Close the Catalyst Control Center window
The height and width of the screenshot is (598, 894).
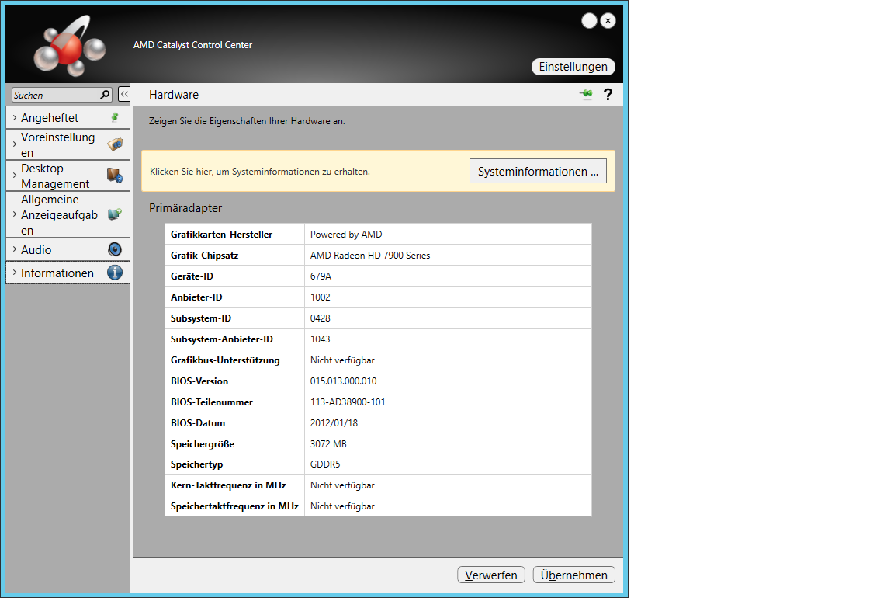point(608,21)
